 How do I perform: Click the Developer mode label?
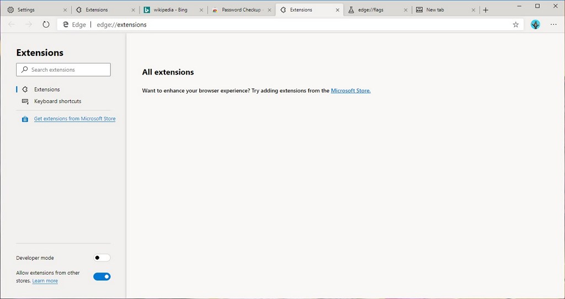(x=35, y=258)
